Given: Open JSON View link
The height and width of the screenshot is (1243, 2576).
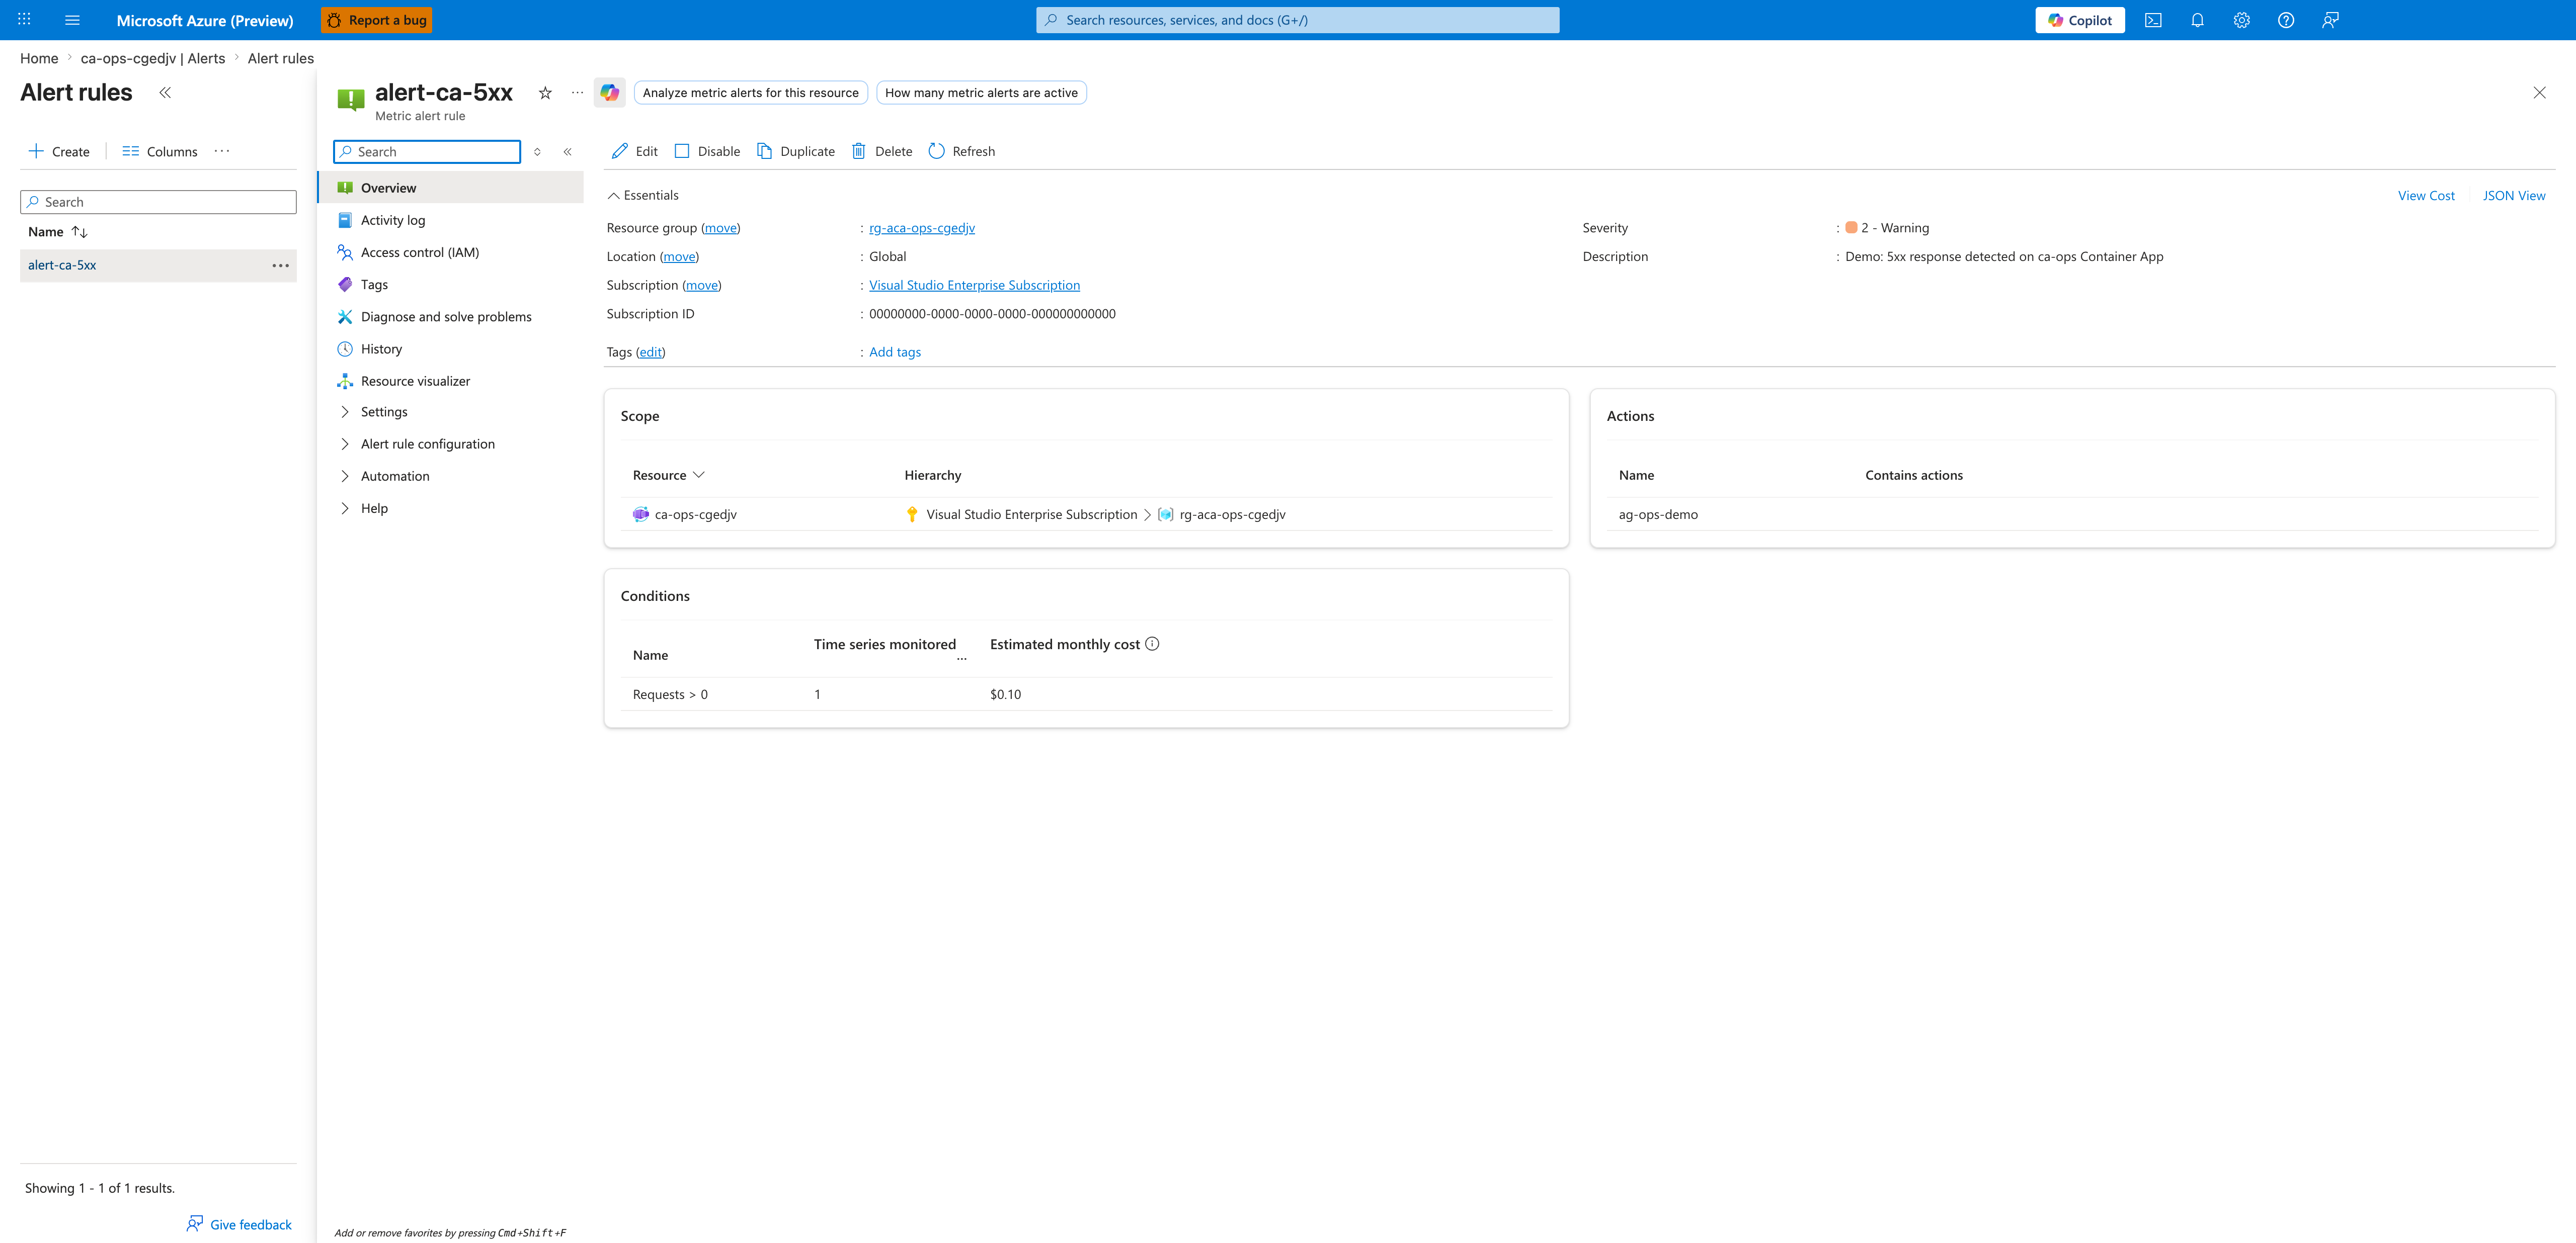Looking at the screenshot, I should 2513,196.
